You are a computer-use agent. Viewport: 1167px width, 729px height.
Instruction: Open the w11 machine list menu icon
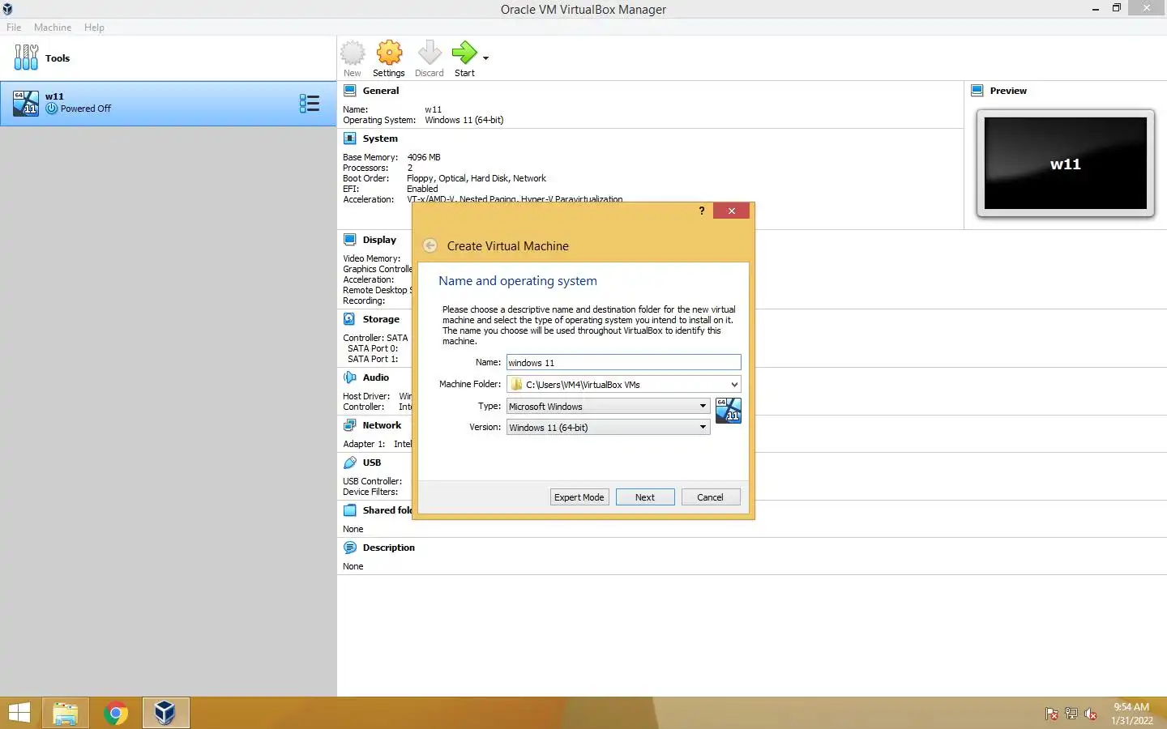[x=310, y=103]
